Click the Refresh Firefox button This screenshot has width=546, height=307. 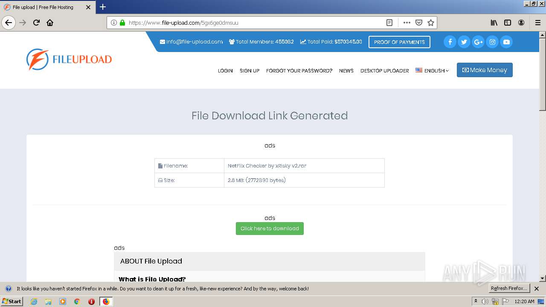[x=509, y=288]
